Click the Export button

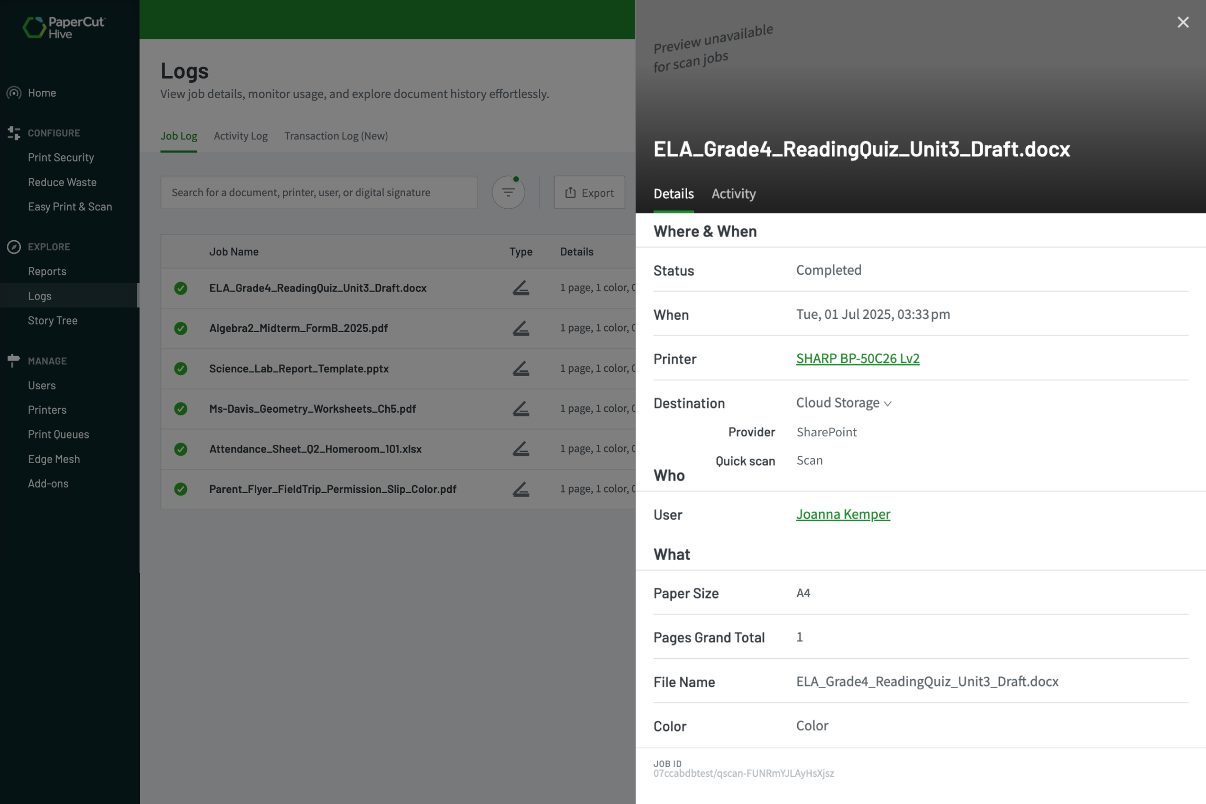point(589,192)
